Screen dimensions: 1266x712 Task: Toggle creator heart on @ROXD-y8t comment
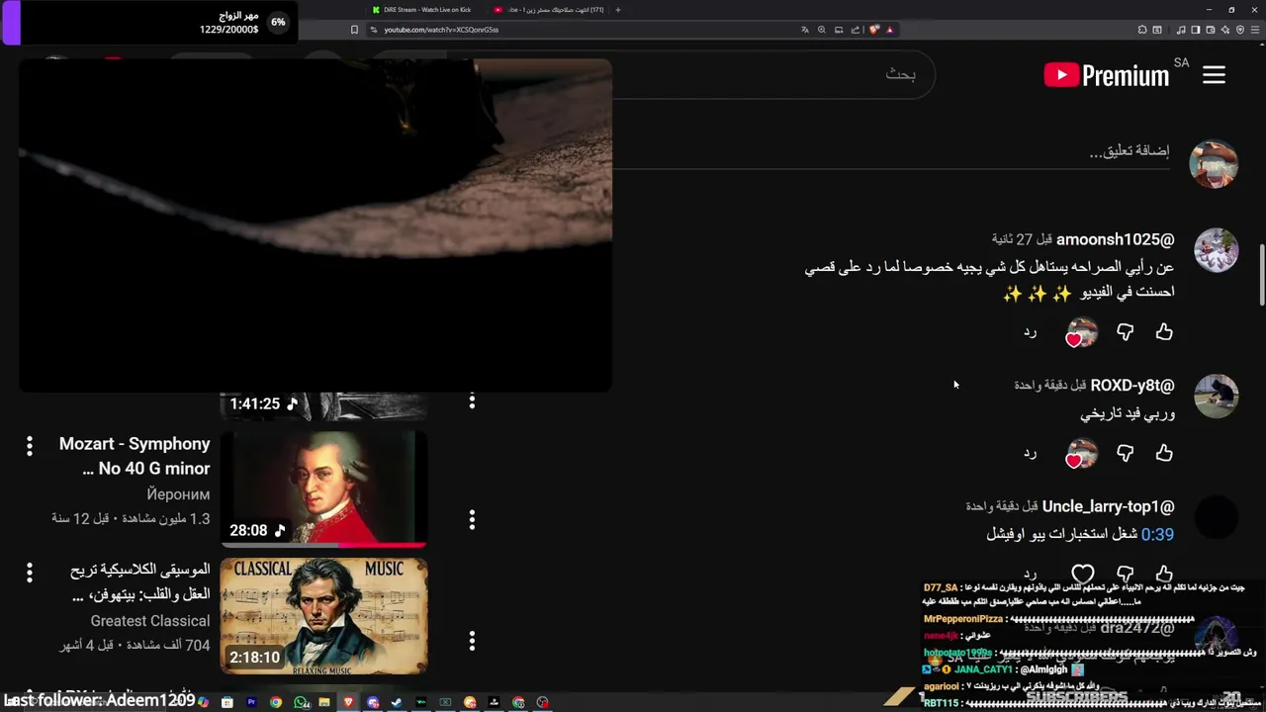(1081, 453)
